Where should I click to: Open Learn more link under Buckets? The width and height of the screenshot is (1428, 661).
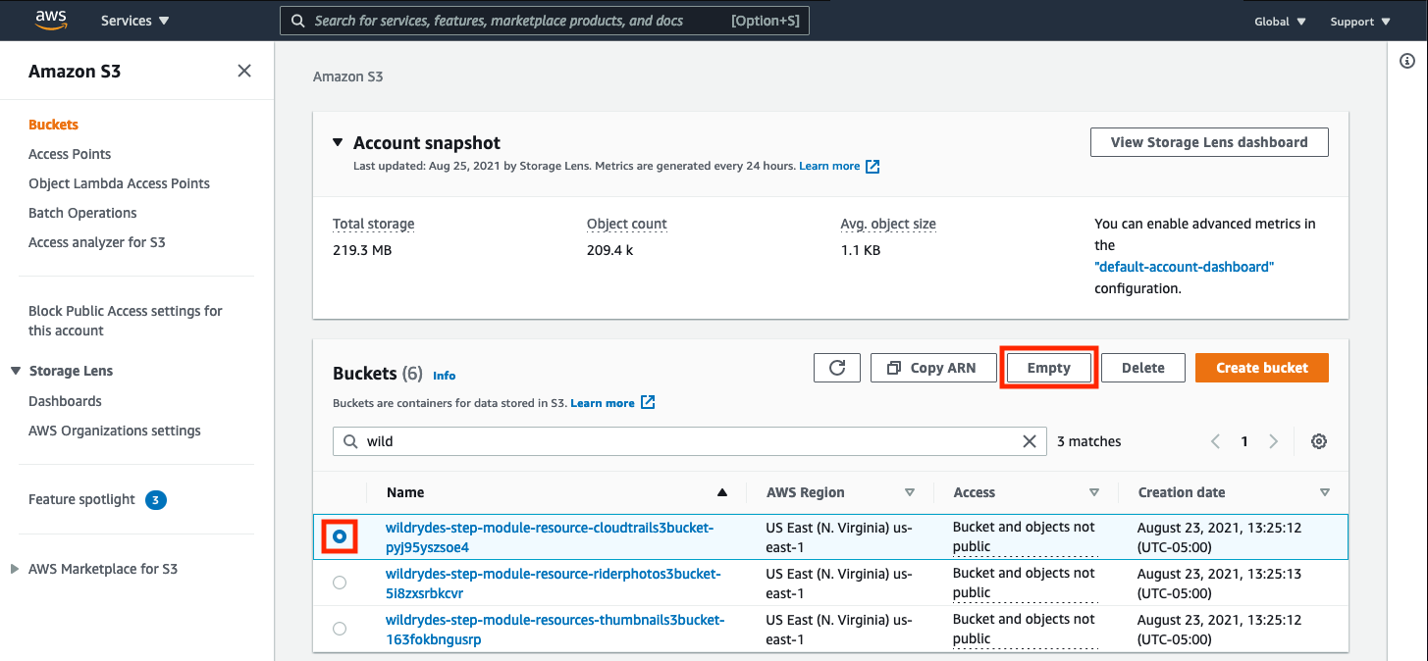(603, 403)
